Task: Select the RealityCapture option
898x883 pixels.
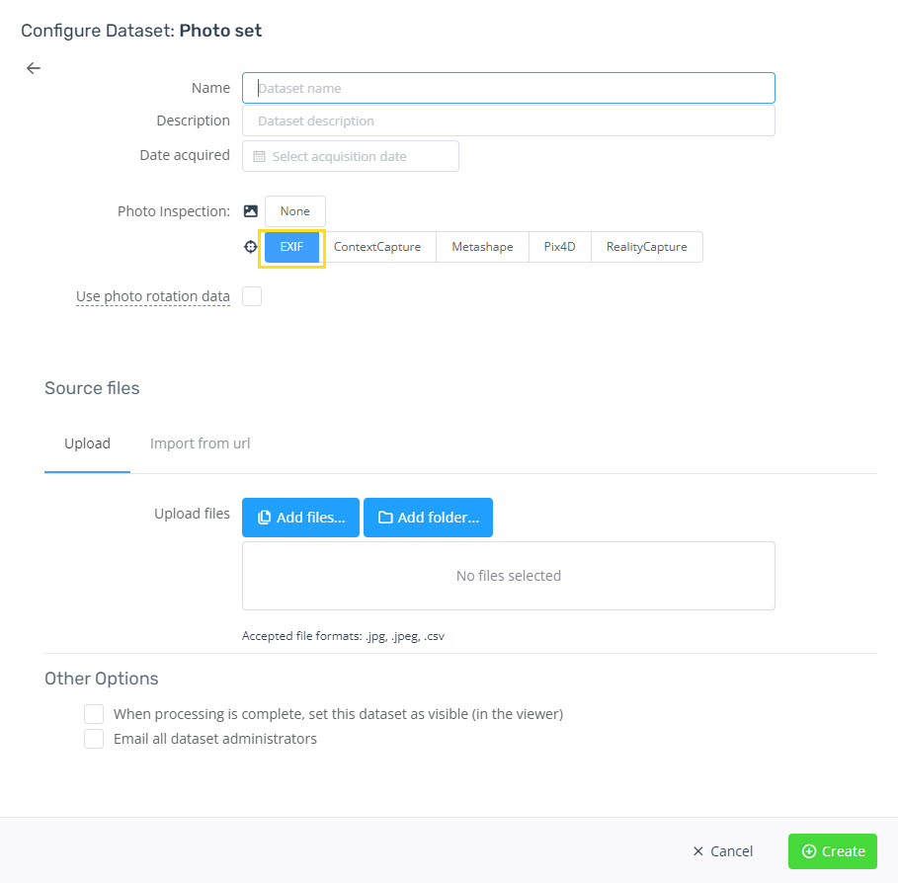Action: click(646, 246)
